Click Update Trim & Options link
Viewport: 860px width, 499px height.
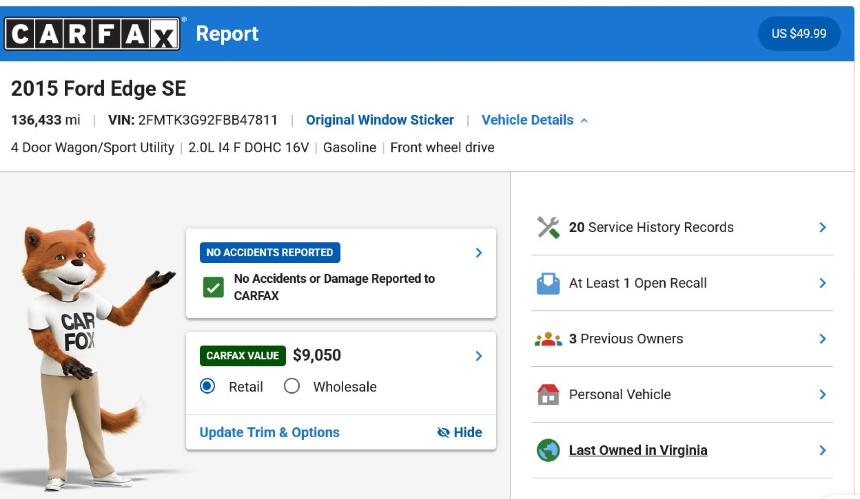(269, 432)
